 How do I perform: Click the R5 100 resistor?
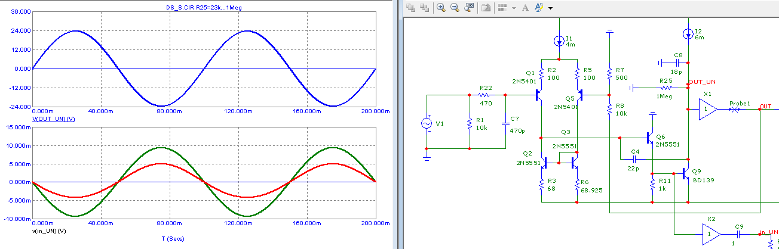[577, 73]
